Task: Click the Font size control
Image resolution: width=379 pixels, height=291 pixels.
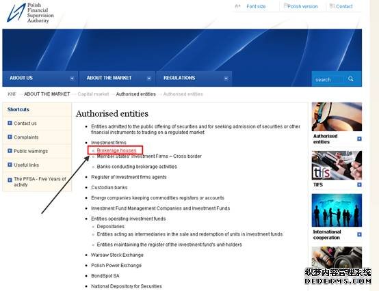Action: click(x=256, y=7)
